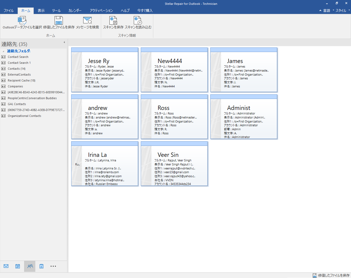Click icon beside Organizational Contacts folder
The image size is (351, 278).
[3, 116]
